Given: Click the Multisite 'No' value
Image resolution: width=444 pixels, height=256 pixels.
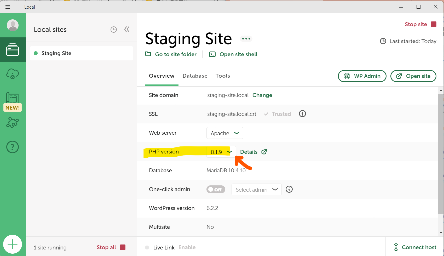Looking at the screenshot, I should 210,227.
